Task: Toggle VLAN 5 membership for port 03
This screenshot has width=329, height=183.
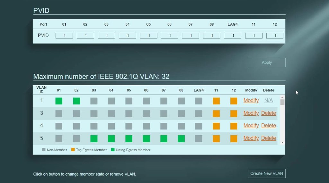Action: pos(94,138)
